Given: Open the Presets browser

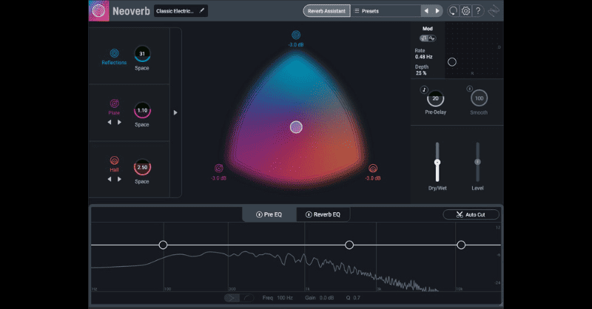Looking at the screenshot, I should point(386,11).
